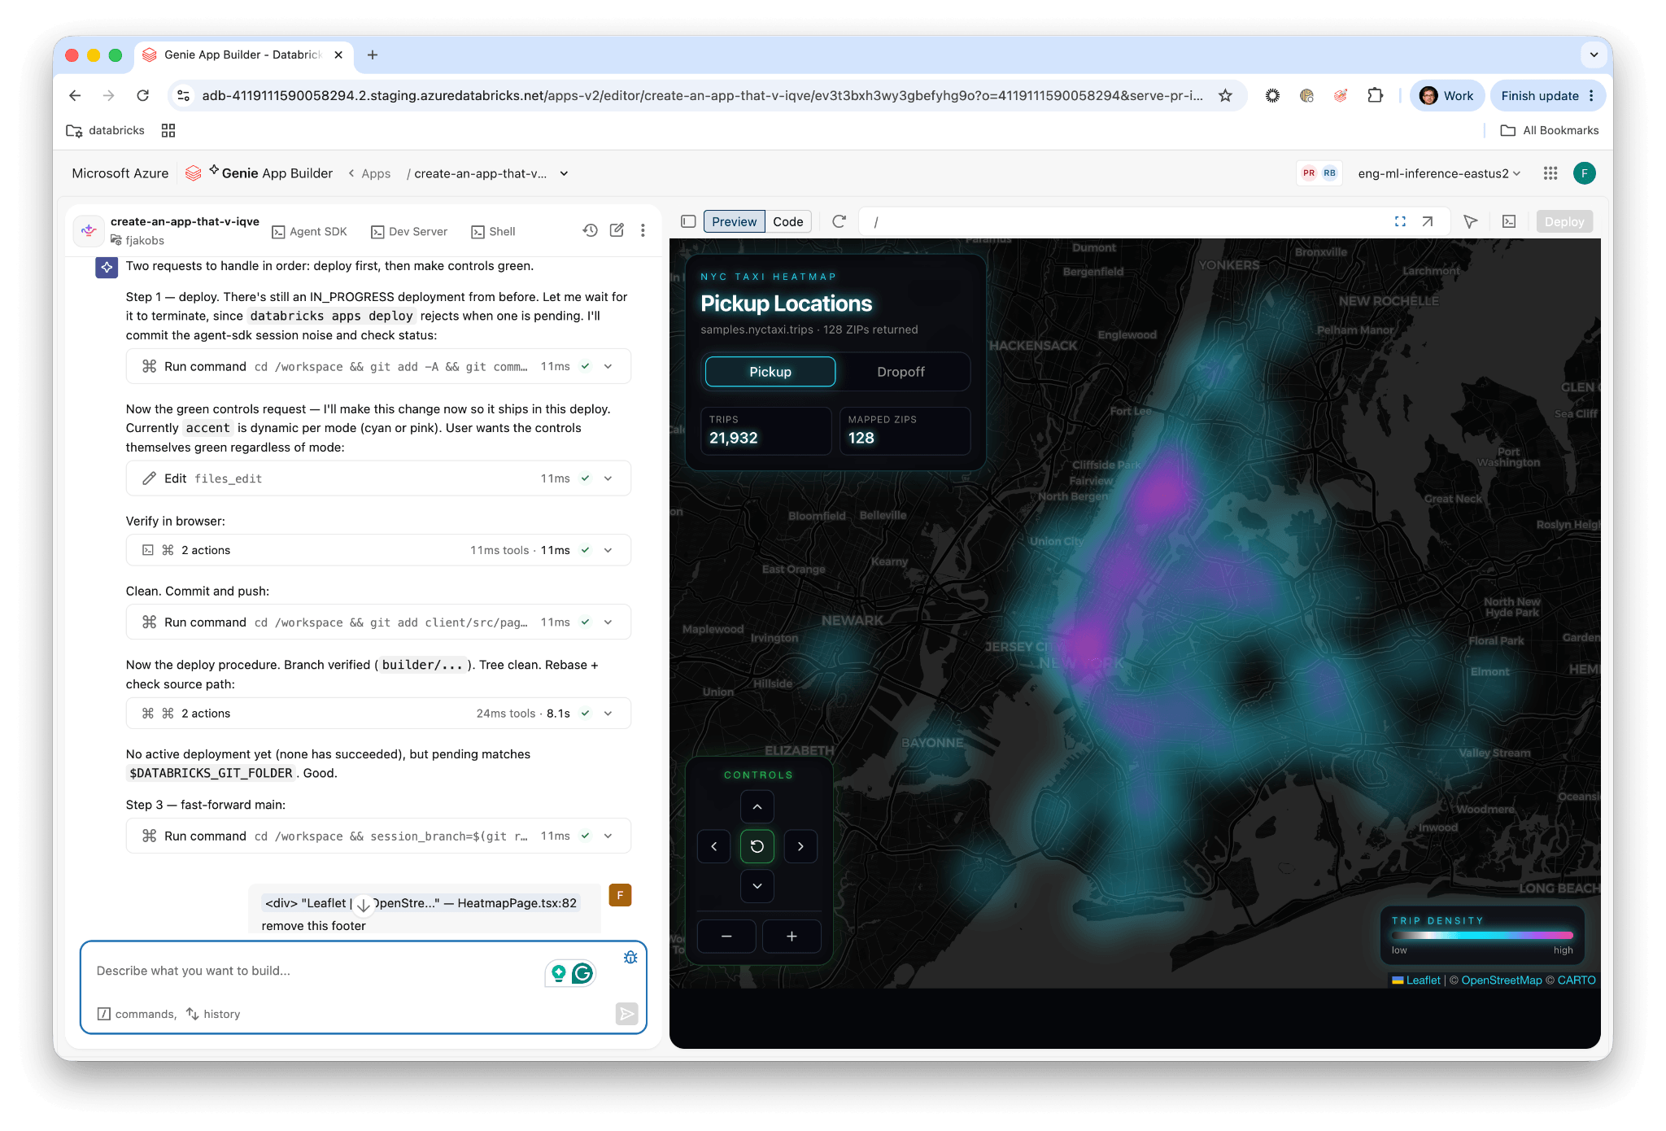Reload the browser page
Screen dimensions: 1666x1131
(x=143, y=96)
